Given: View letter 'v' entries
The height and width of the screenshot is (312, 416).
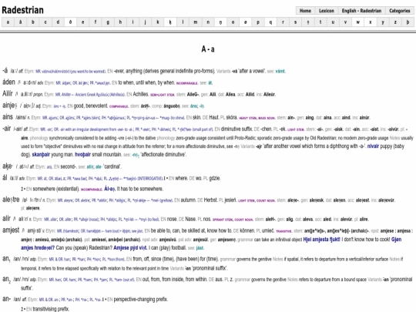Looking at the screenshot, I should pos(345,22).
